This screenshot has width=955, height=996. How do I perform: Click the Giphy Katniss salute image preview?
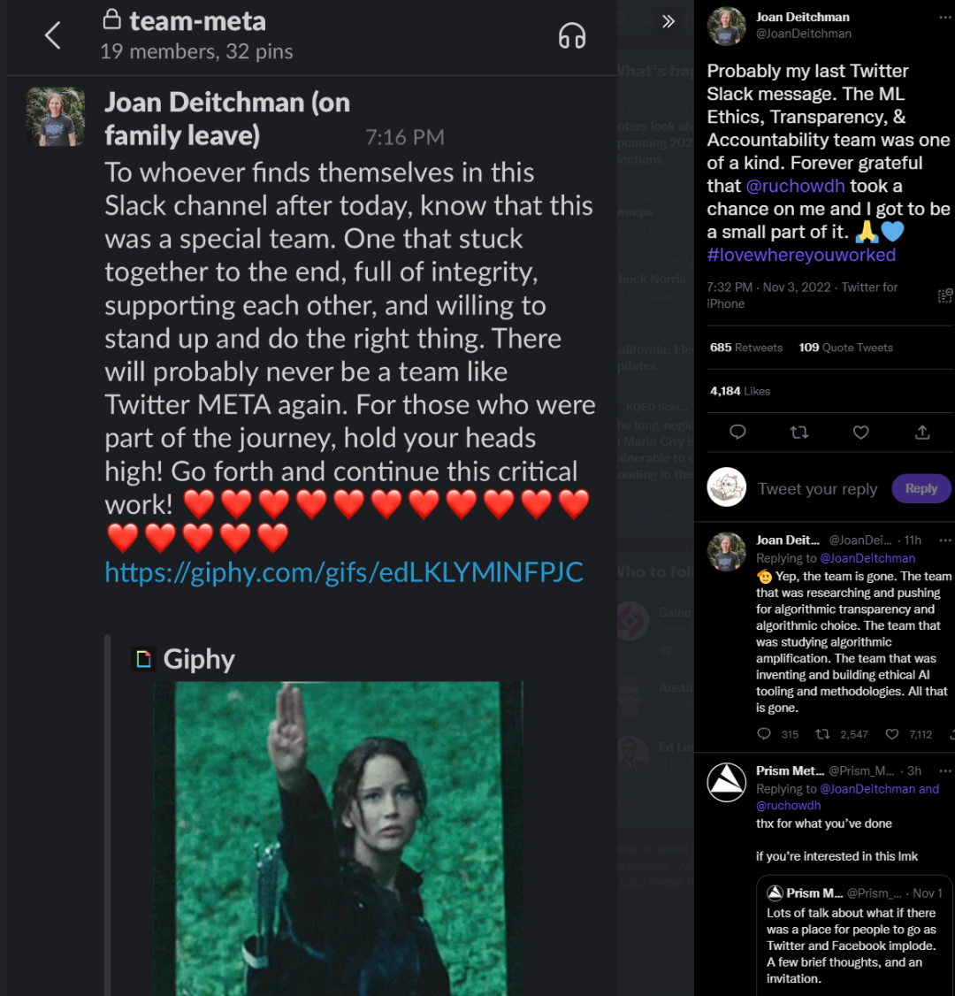[339, 839]
